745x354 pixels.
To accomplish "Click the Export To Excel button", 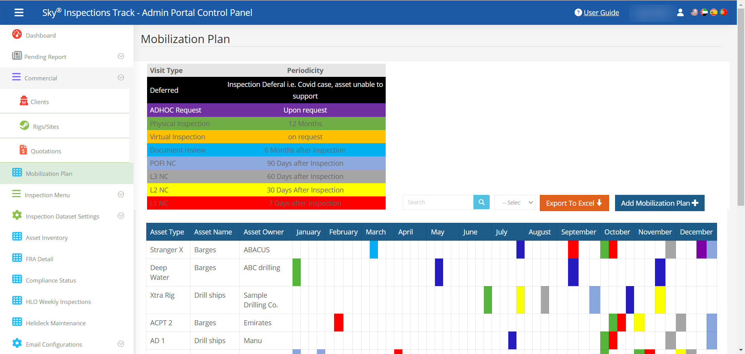I will click(574, 203).
